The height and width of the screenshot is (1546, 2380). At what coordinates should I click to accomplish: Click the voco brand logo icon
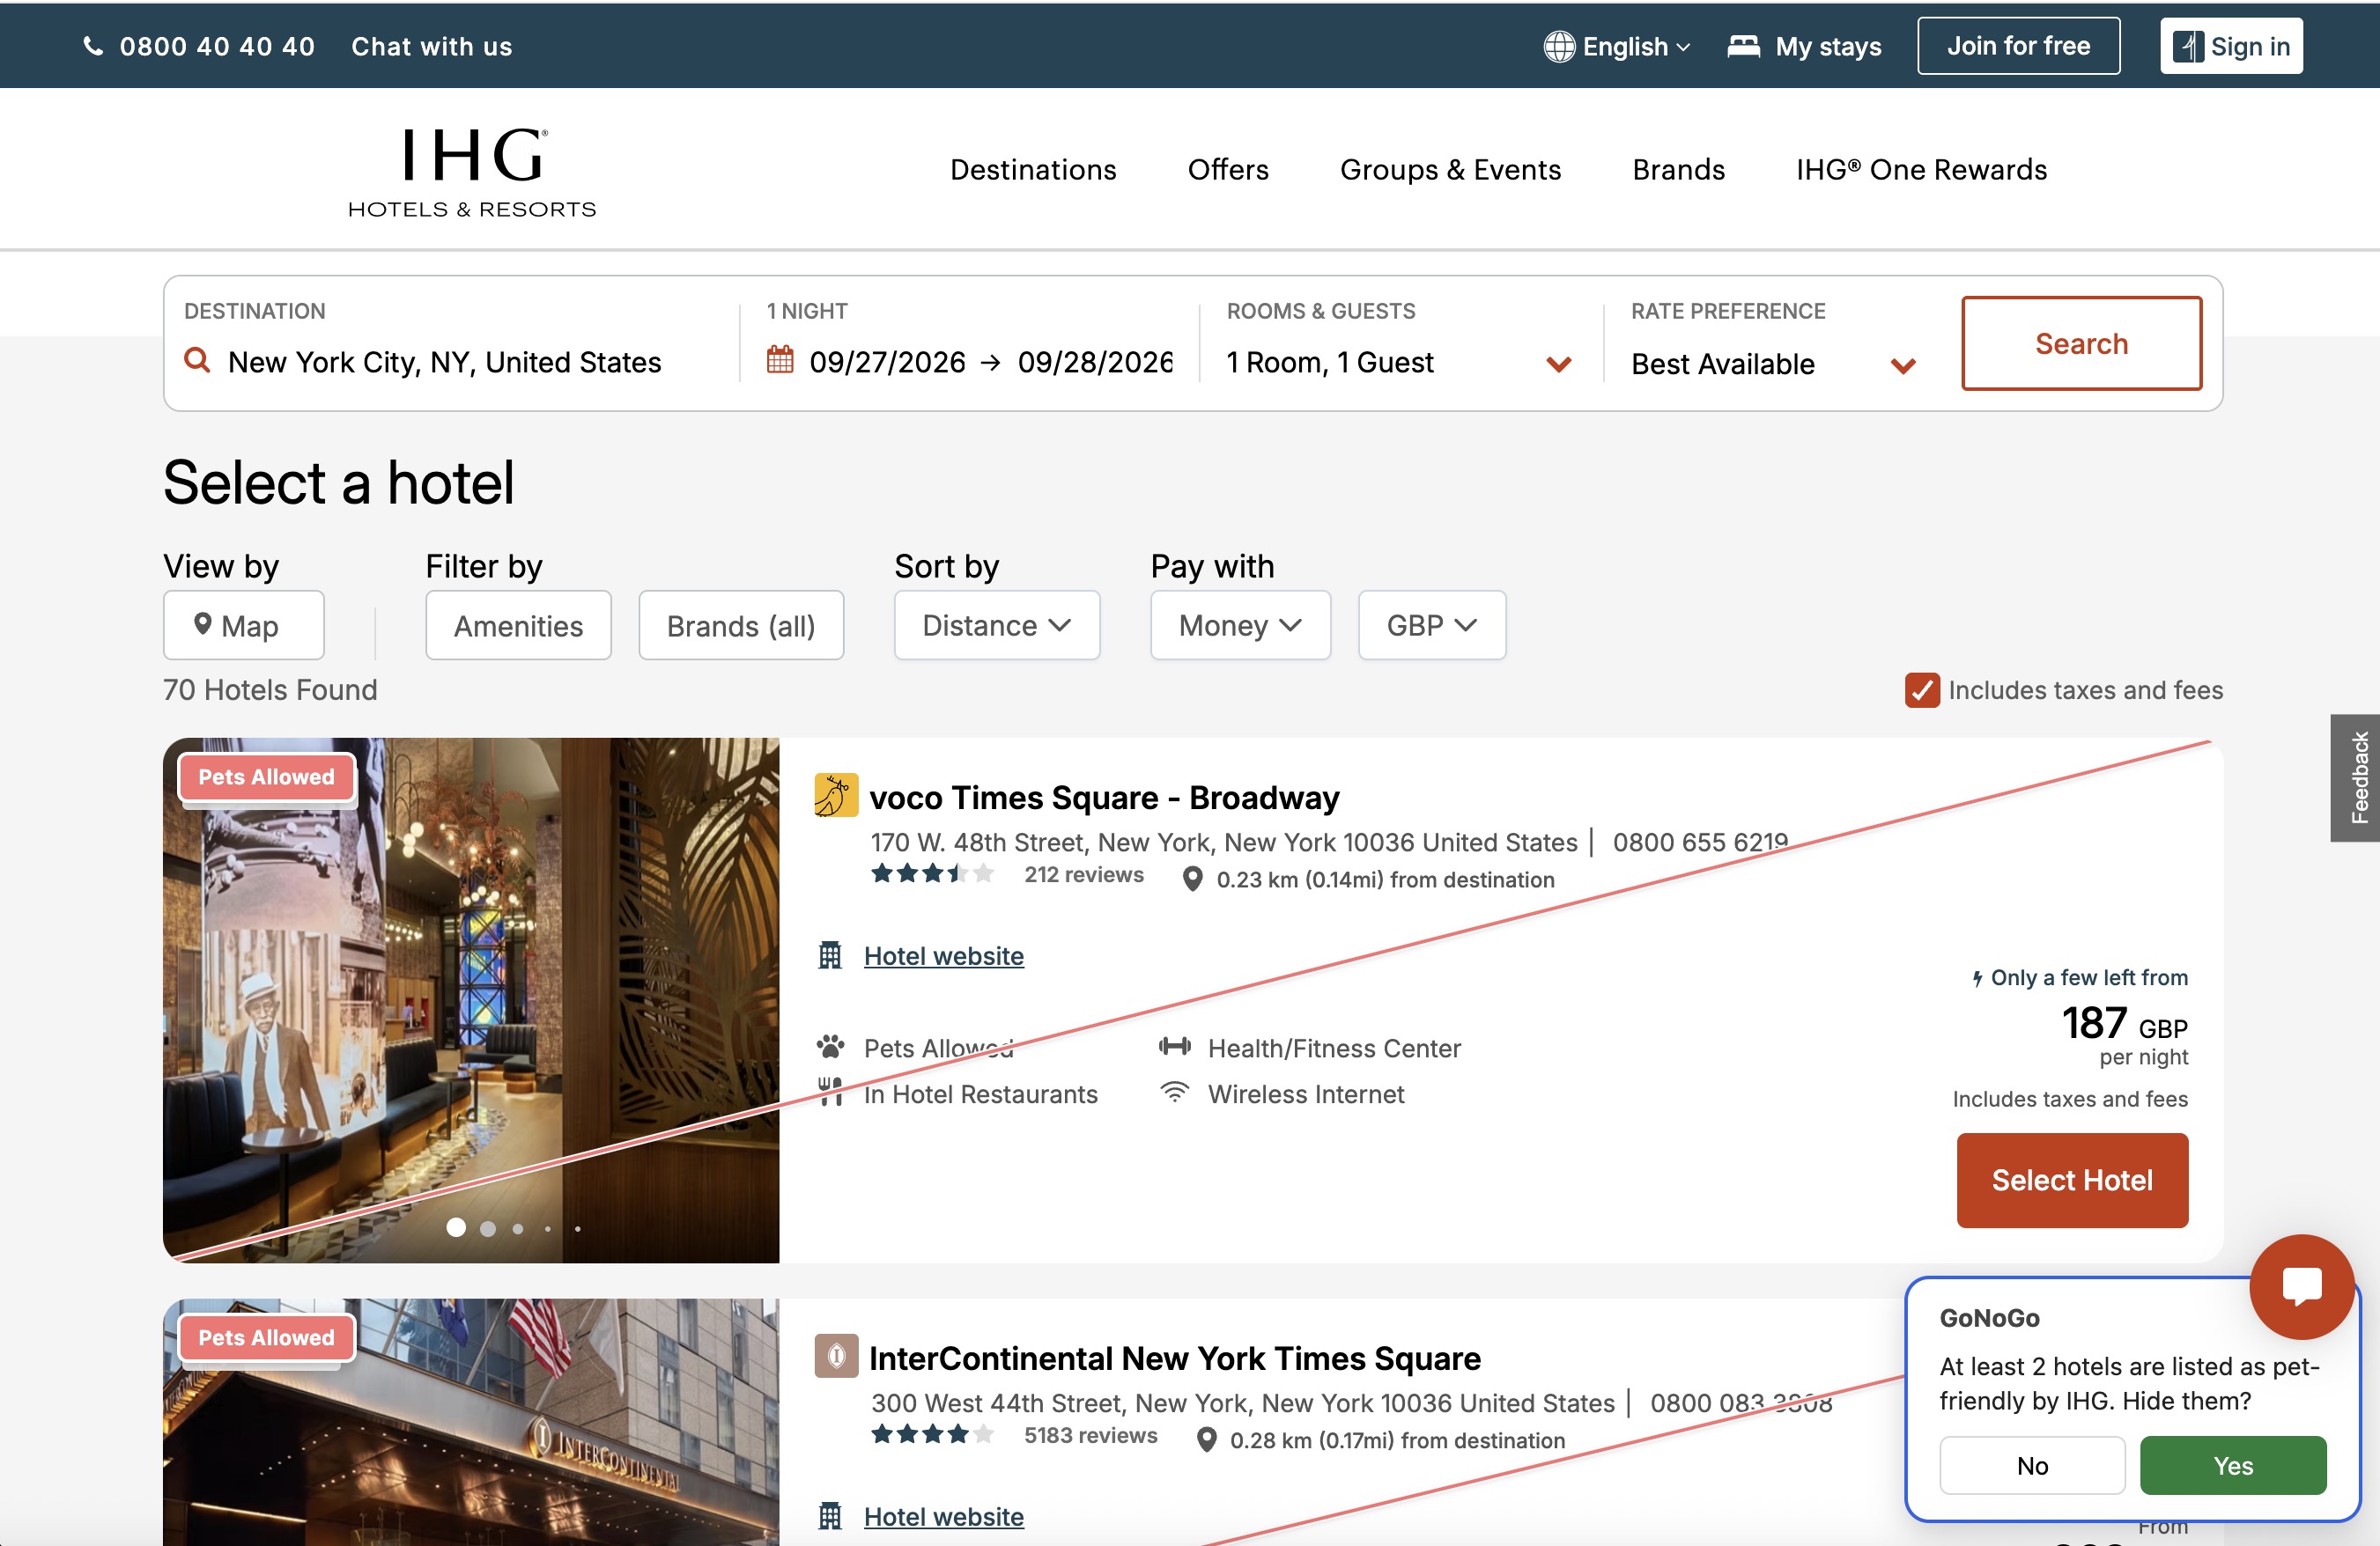click(836, 794)
